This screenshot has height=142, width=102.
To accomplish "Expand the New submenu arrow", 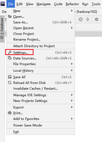I will [x=72, y=11].
